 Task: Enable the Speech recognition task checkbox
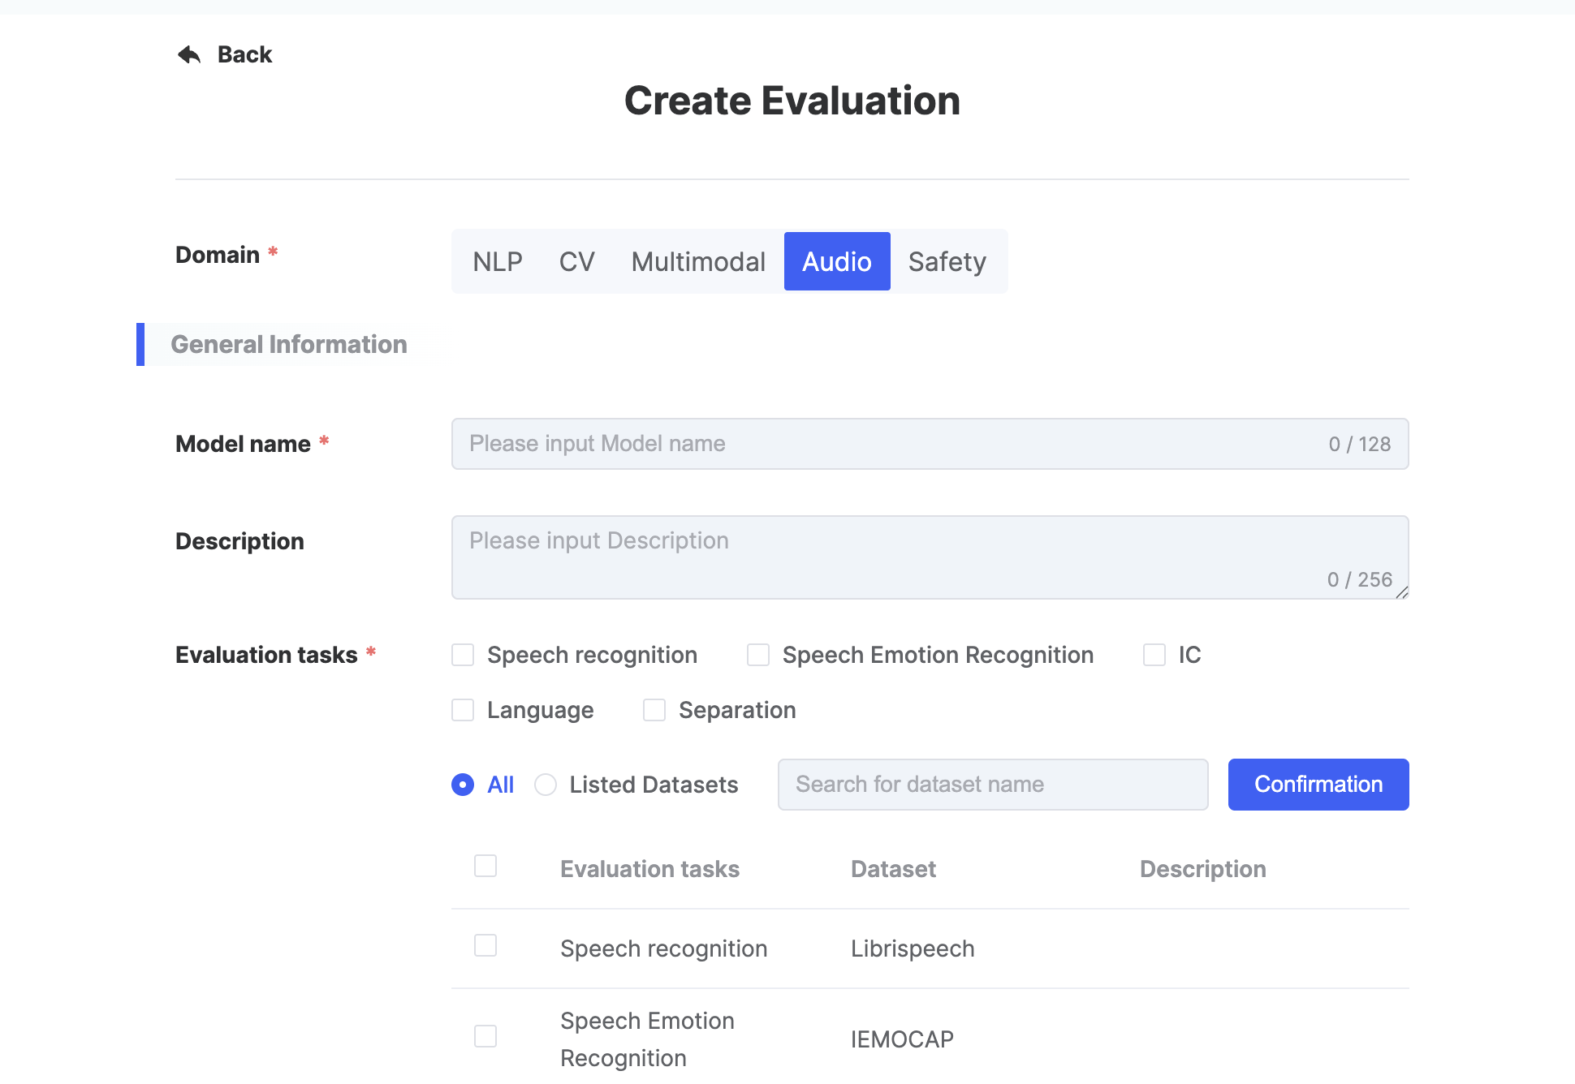pos(463,655)
